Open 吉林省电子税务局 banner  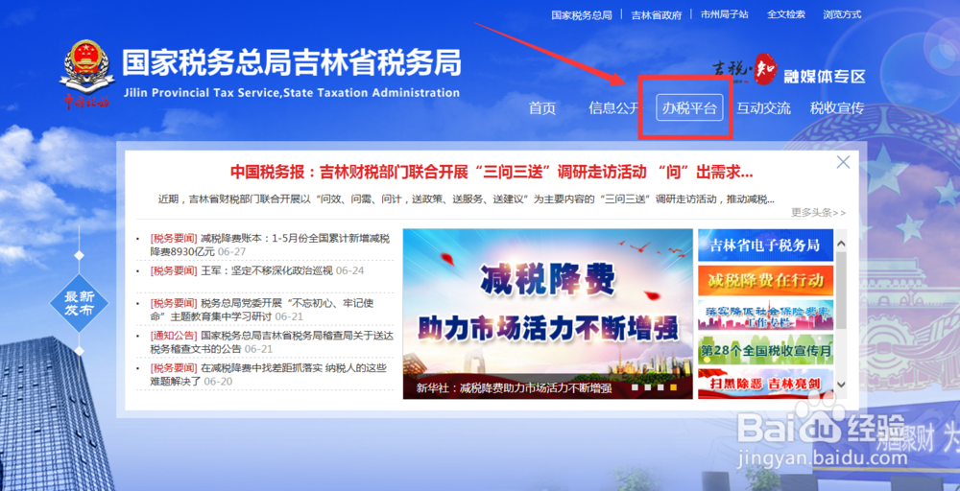765,245
